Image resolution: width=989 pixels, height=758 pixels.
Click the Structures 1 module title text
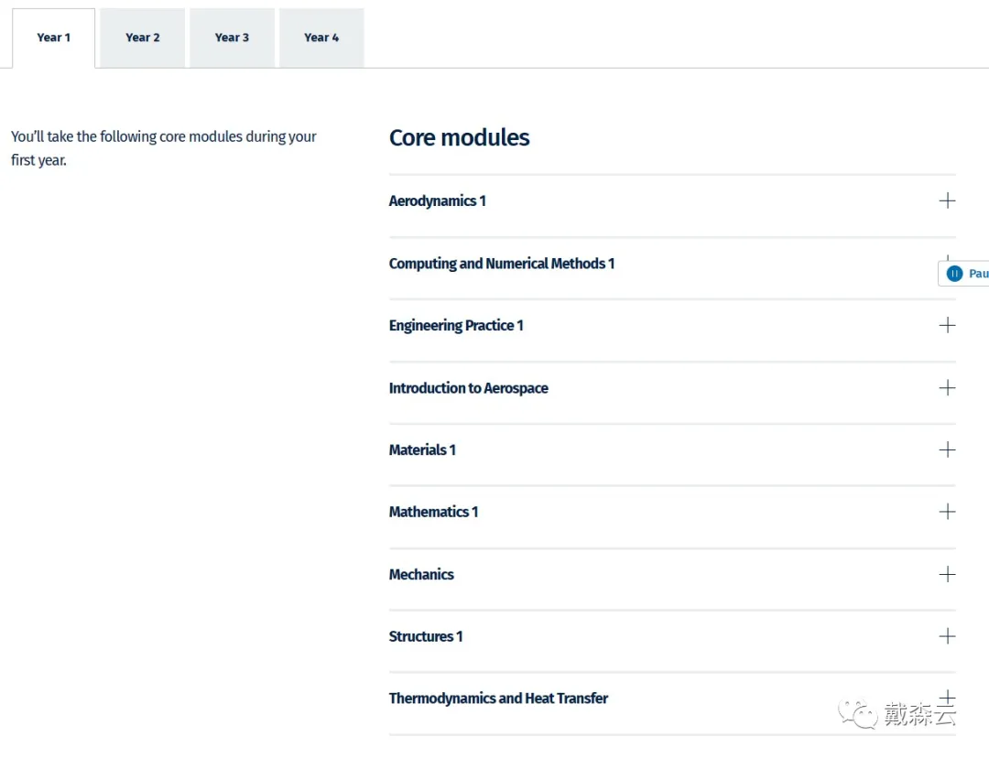click(426, 637)
